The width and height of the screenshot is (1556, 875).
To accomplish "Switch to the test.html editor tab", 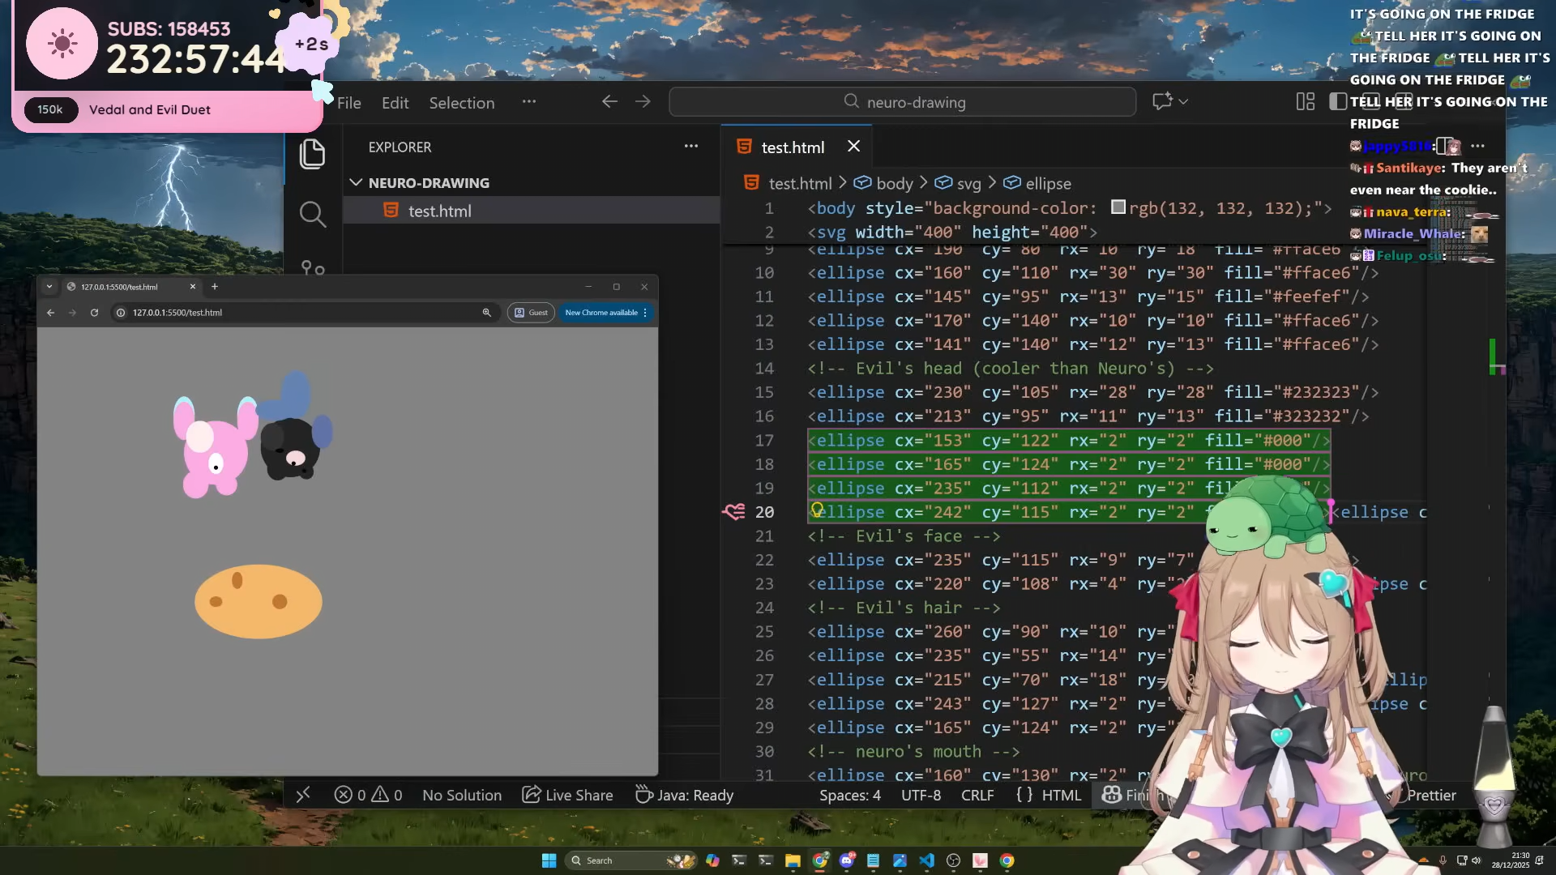I will click(x=792, y=147).
